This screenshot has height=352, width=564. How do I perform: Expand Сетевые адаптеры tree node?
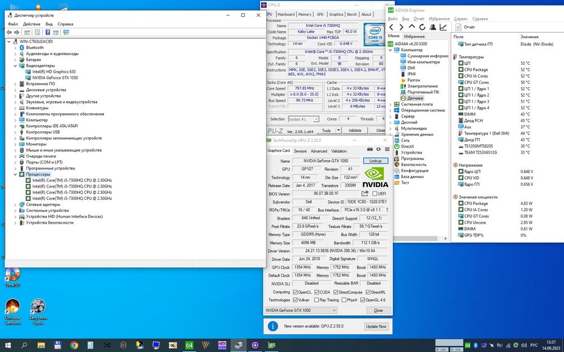[15, 204]
